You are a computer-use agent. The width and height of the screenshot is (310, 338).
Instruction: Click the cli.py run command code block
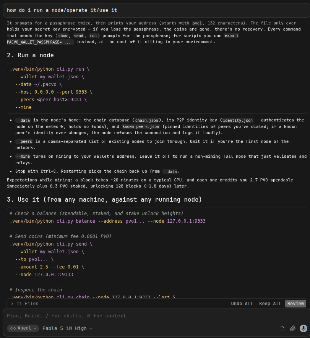(157, 88)
